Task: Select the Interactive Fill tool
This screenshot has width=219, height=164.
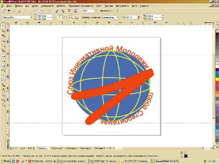Action: 3,104
